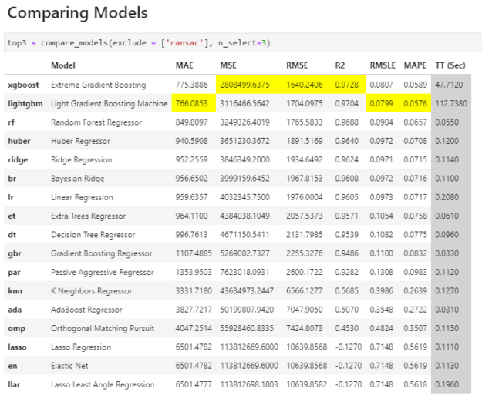Select the par row index
Screen dimensions: 482x402
(14, 272)
